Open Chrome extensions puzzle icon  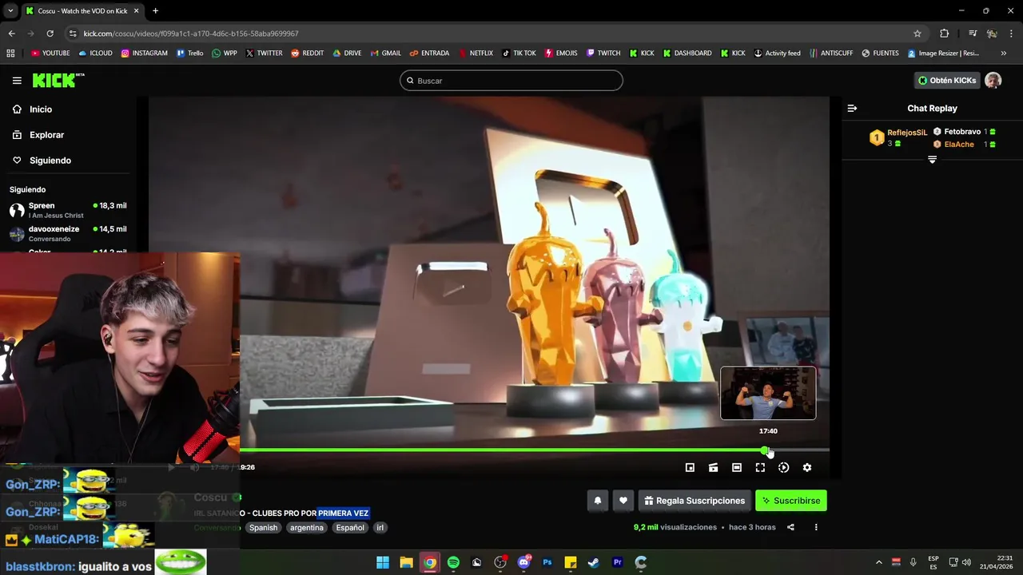click(x=944, y=34)
